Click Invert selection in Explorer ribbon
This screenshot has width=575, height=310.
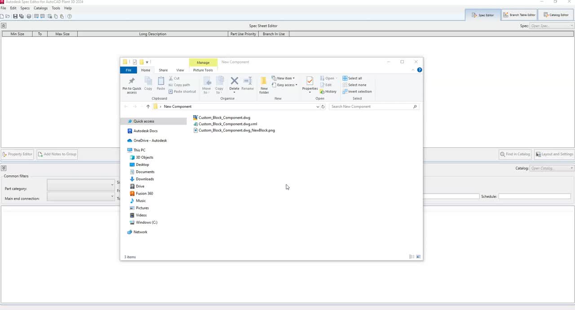point(357,92)
